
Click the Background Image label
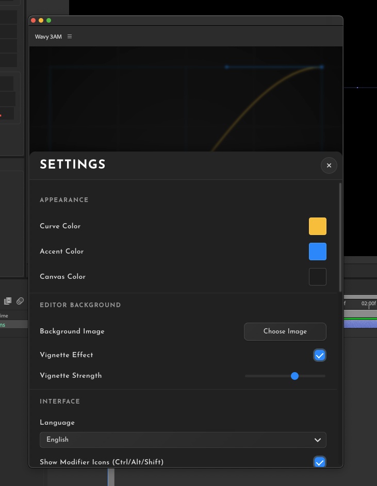point(72,331)
